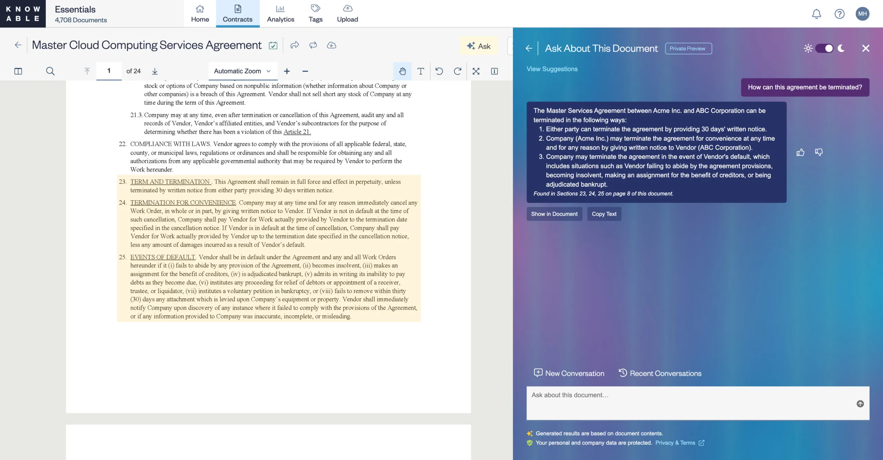The width and height of the screenshot is (883, 460).
Task: Rotate document clockwise
Action: point(457,71)
